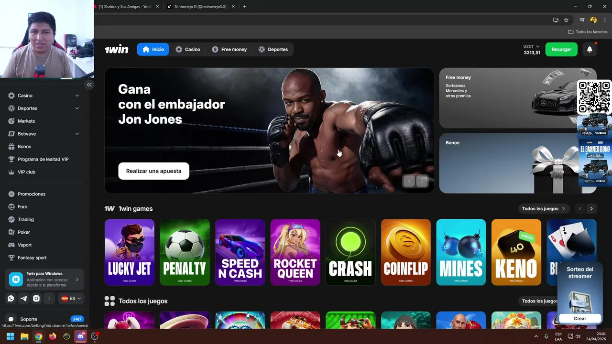Show hidden system tray icons
The image size is (612, 344).
click(536, 336)
